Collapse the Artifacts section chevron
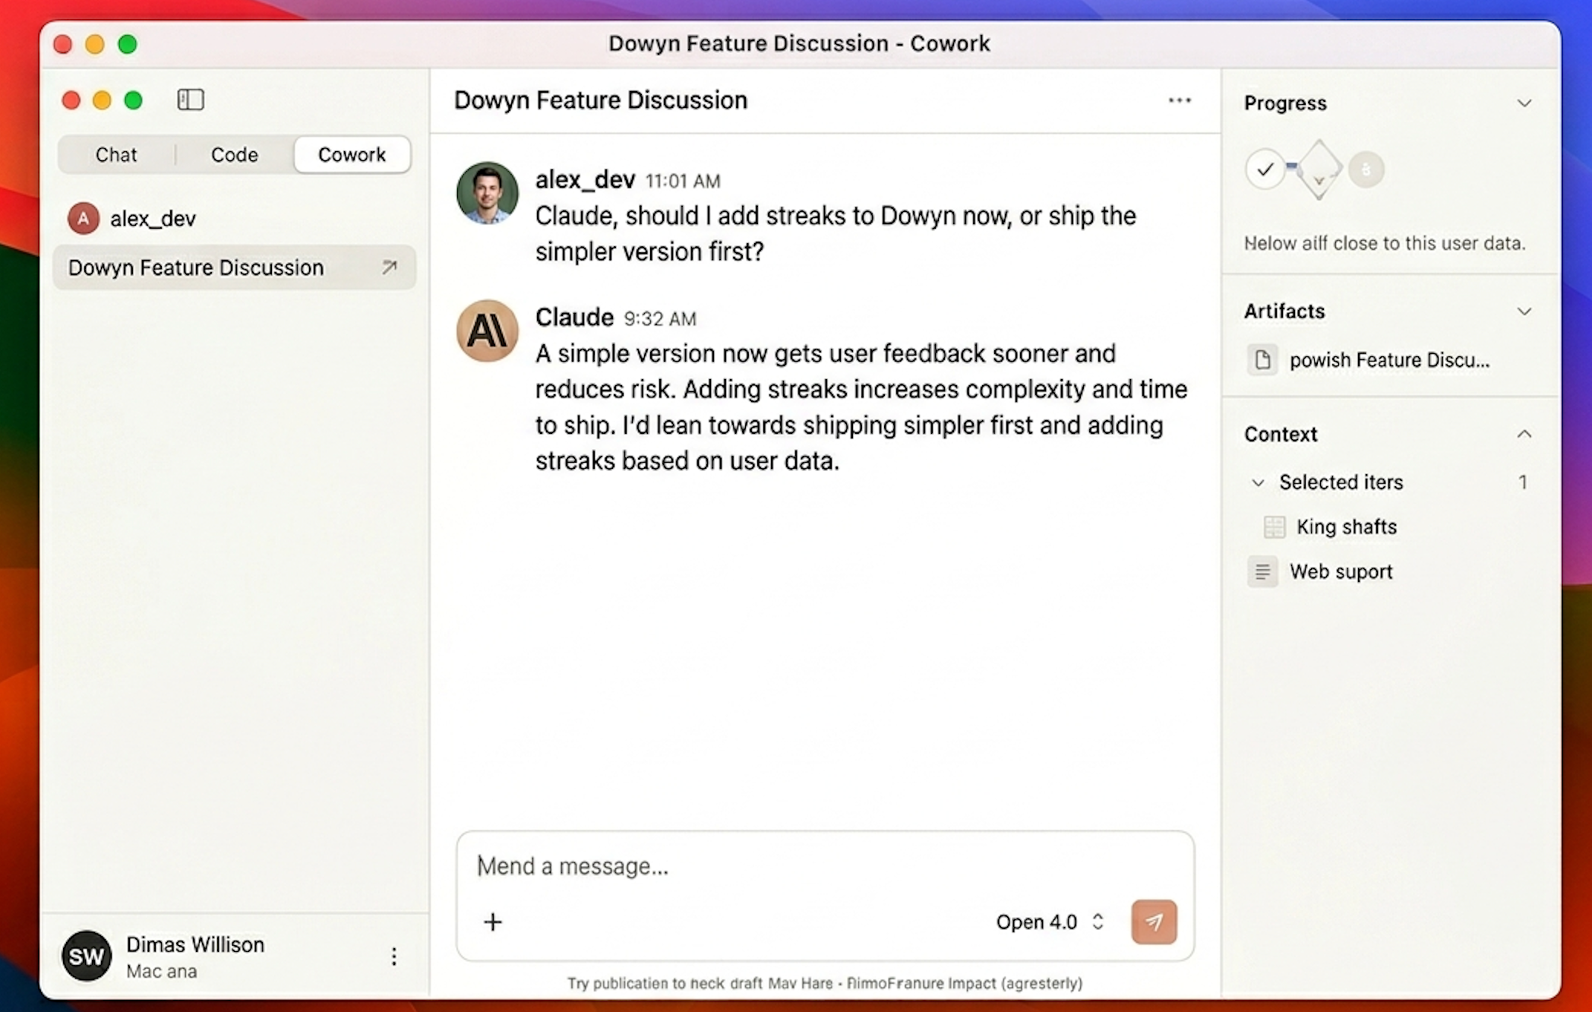The image size is (1592, 1012). tap(1524, 312)
